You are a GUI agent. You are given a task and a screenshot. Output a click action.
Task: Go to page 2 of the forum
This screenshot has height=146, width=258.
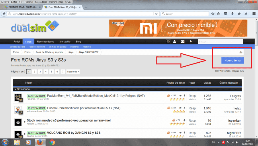(34, 72)
